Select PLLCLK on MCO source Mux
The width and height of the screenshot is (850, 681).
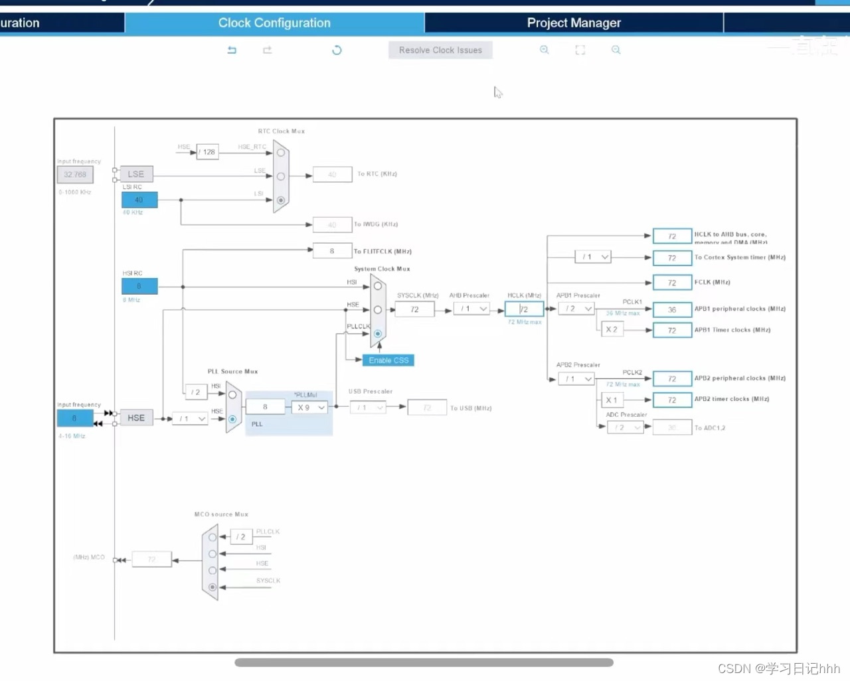212,538
